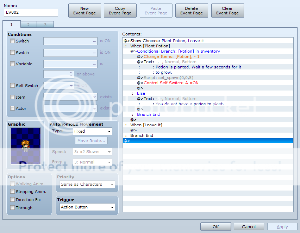Click the event Name input field

pos(31,13)
